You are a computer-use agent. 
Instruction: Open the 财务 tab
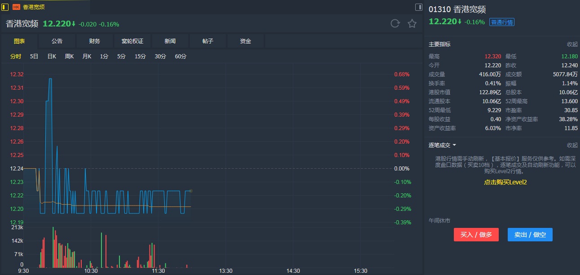pyautogui.click(x=95, y=41)
